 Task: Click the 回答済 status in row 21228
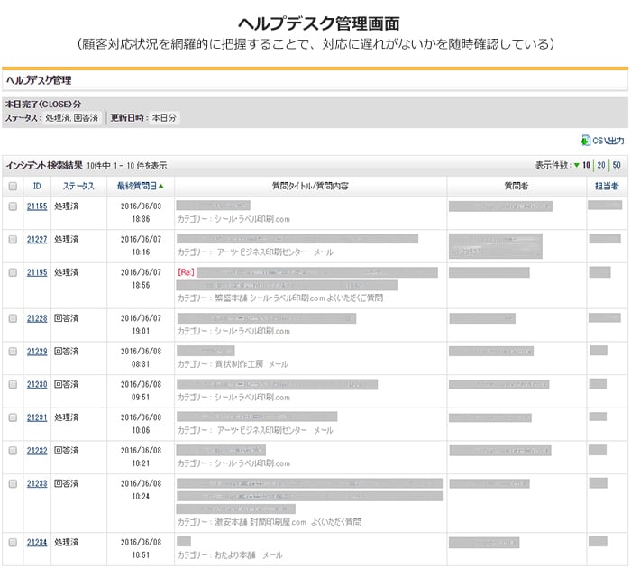[x=67, y=318]
